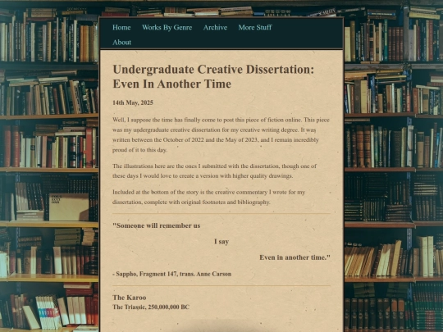Select the date '14th May, 2025'
Viewport: 443px width, 332px height.
133,102
